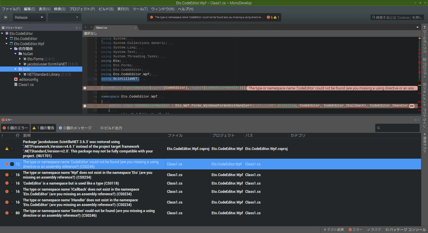Collapse the Eto.CodeEditor solution node
The image size is (428, 233).
tap(2, 33)
